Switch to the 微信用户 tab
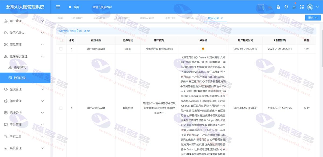 78,18
